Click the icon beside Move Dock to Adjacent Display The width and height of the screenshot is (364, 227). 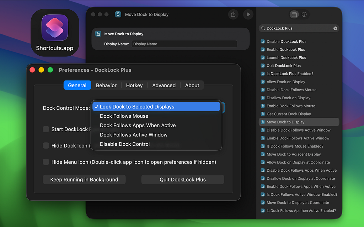pos(263,154)
